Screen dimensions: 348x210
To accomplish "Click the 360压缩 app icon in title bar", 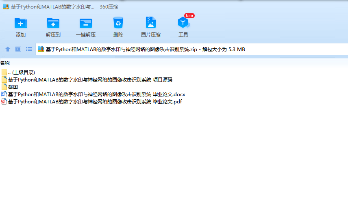I will [x=6, y=6].
